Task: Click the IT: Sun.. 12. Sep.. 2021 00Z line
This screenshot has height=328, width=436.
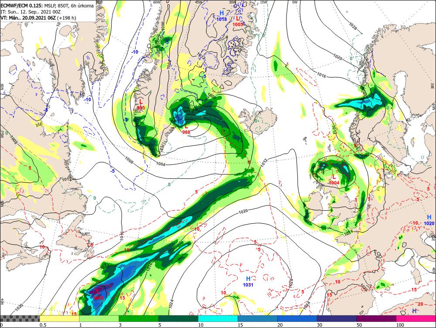Action: pyautogui.click(x=31, y=12)
